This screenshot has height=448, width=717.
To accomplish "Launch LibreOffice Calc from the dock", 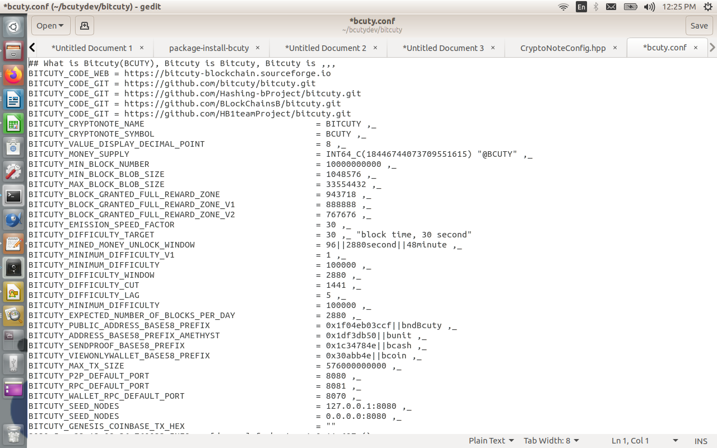I will (13, 124).
